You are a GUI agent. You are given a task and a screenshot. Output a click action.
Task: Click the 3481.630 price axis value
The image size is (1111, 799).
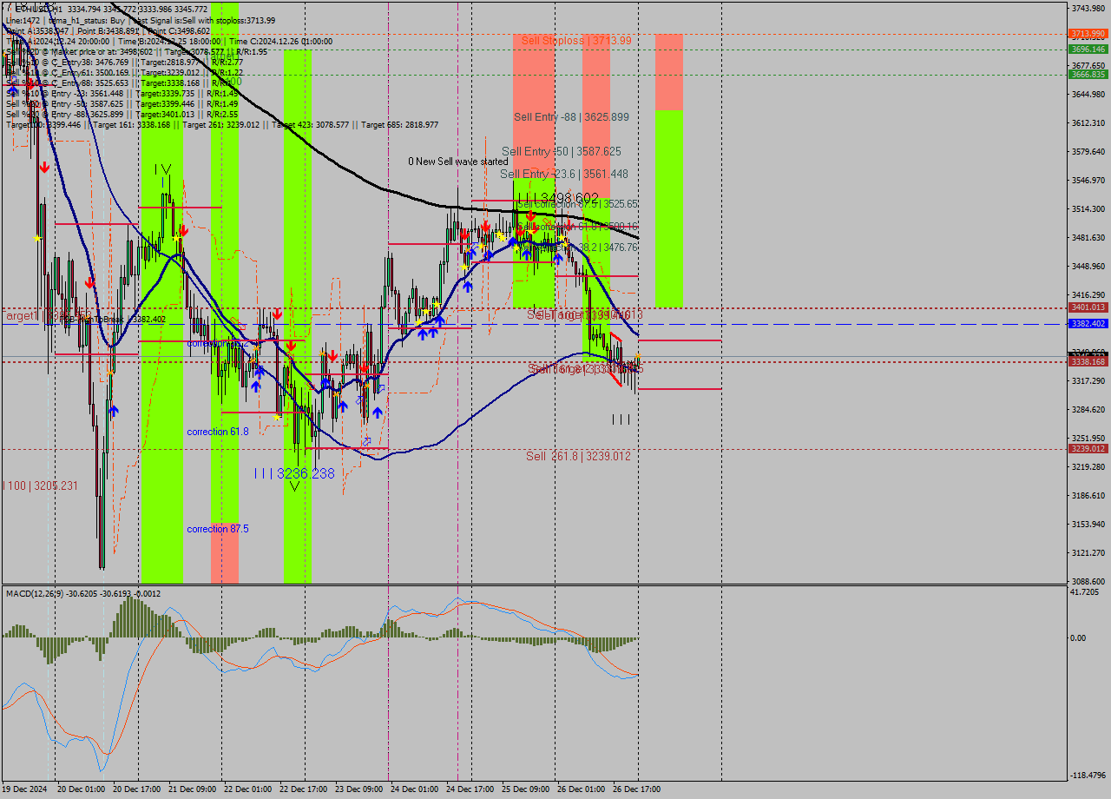(1088, 238)
